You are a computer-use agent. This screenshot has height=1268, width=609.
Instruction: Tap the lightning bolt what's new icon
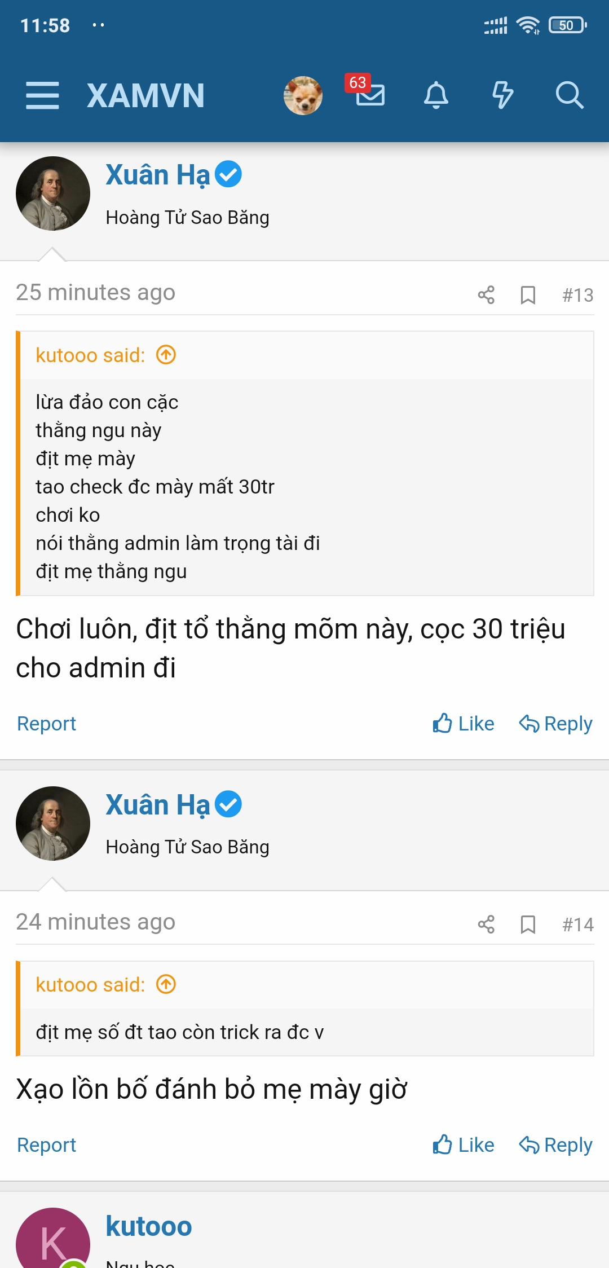tap(502, 95)
